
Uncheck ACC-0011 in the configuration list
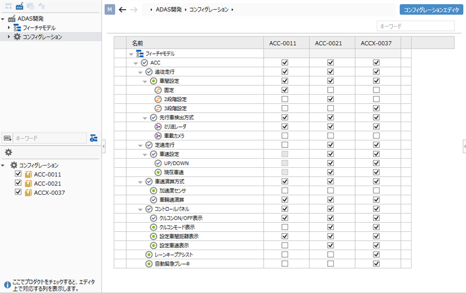[18, 174]
